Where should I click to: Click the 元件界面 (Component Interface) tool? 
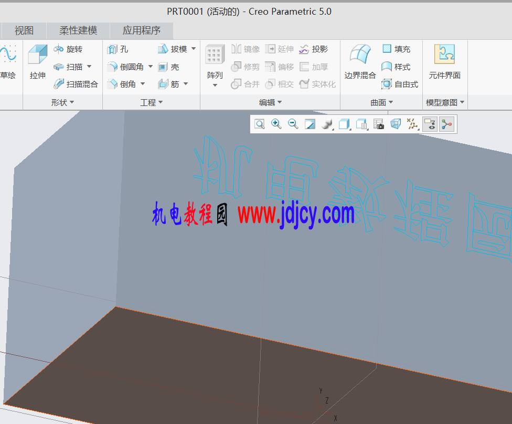coord(445,62)
